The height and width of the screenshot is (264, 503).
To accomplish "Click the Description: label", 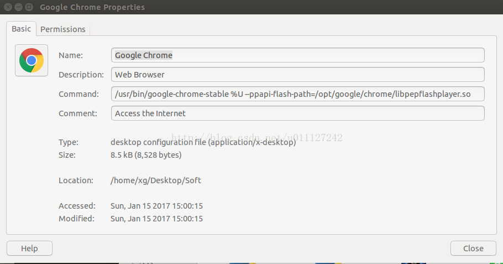I will [x=81, y=75].
